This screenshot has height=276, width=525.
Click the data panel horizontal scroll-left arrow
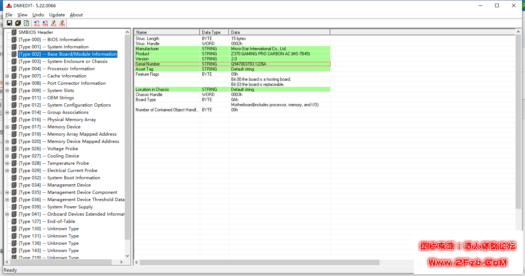click(137, 262)
